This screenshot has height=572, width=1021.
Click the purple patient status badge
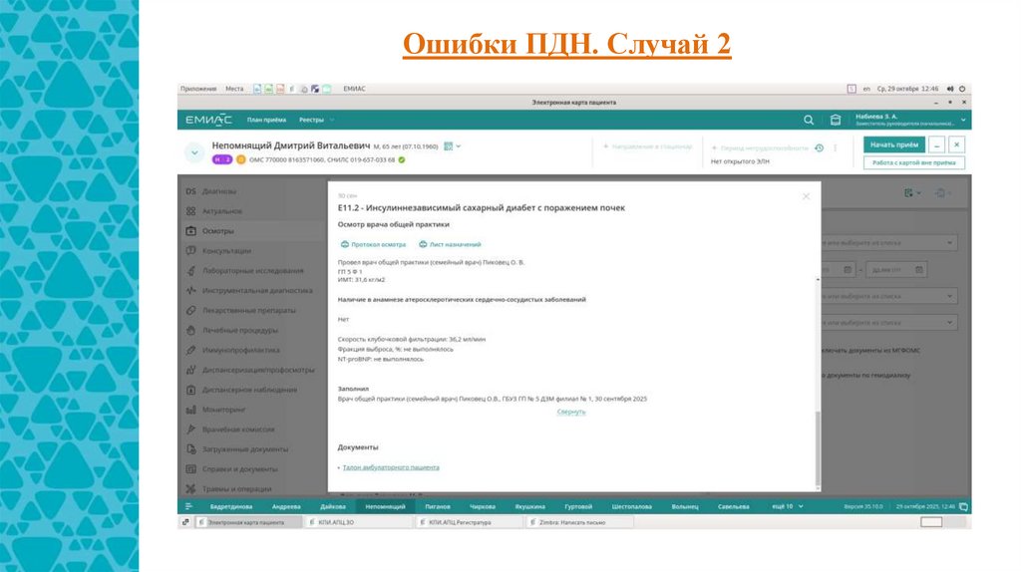tap(222, 159)
